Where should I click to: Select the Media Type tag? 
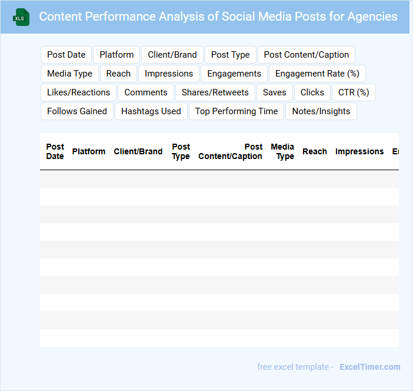point(69,74)
